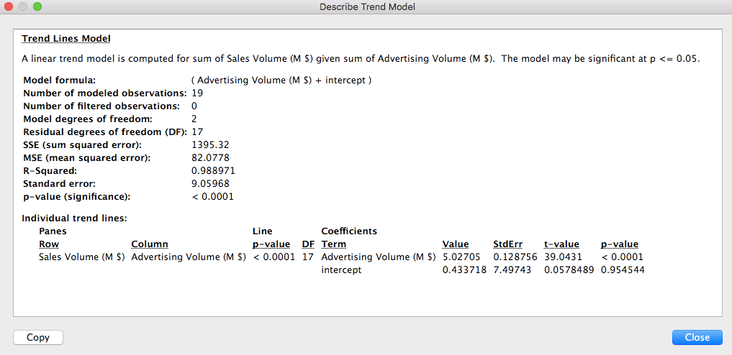Minimize the window with the yellow button

point(24,6)
